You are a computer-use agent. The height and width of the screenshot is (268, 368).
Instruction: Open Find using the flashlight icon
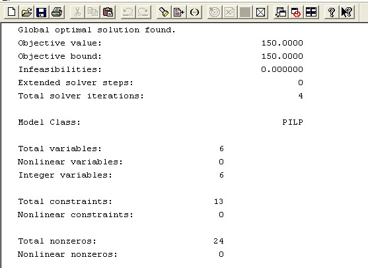[164, 12]
